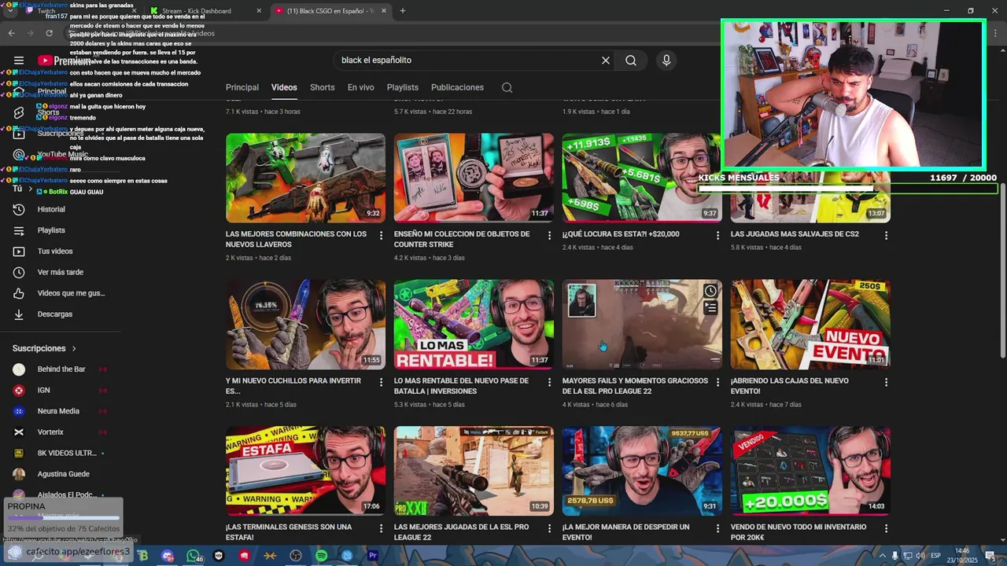This screenshot has height=566, width=1007.
Task: Click the magnifier search button
Action: pos(631,61)
